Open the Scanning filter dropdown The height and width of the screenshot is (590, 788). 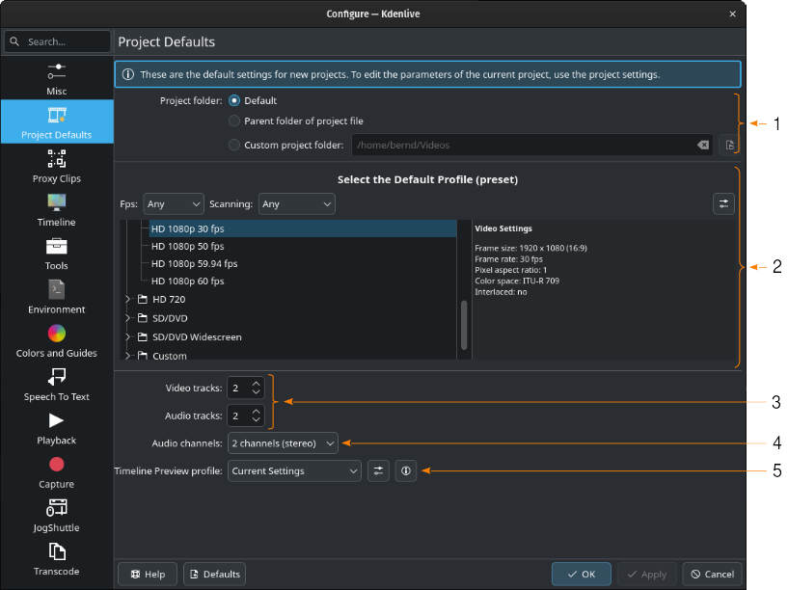point(296,203)
